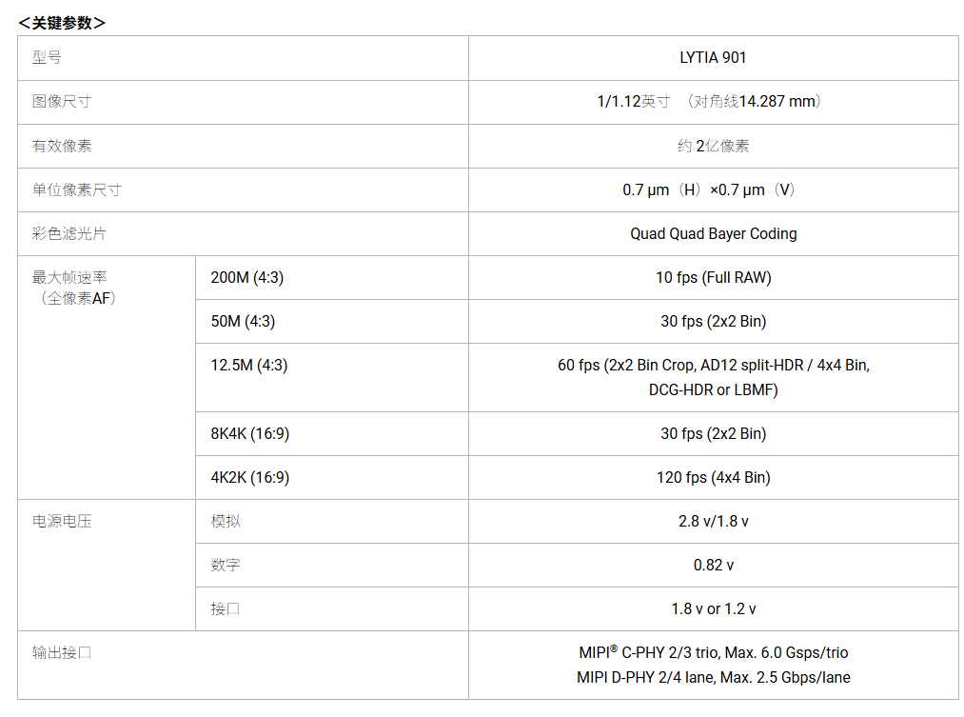This screenshot has height=717, width=964.
Task: Click the MIPI D-PHY 2/4 lane line
Action: point(713,678)
